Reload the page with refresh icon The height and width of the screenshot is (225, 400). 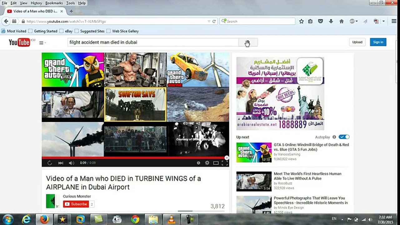[x=214, y=21]
